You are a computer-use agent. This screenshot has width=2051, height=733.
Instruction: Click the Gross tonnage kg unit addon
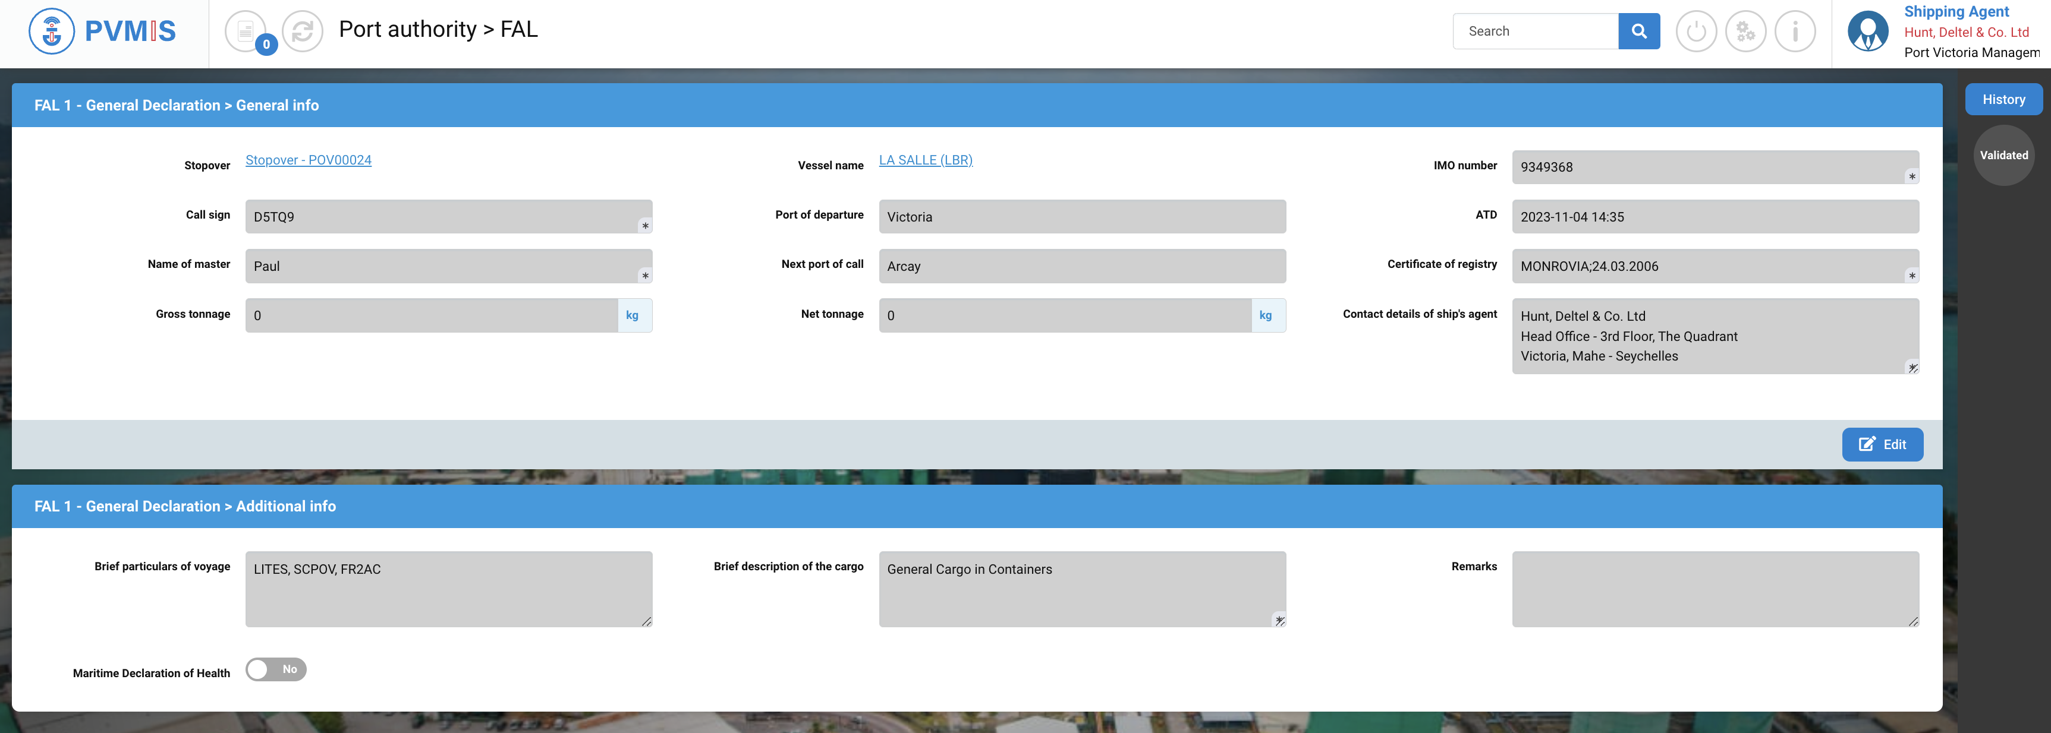pos(633,315)
